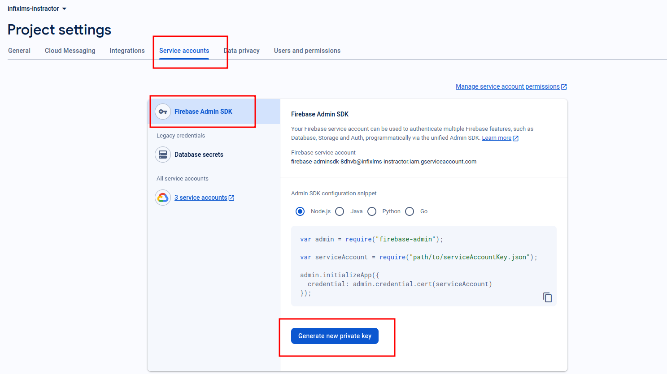Viewport: 667px width, 374px height.
Task: Copy the Admin SDK configuration snippet
Action: pyautogui.click(x=547, y=297)
